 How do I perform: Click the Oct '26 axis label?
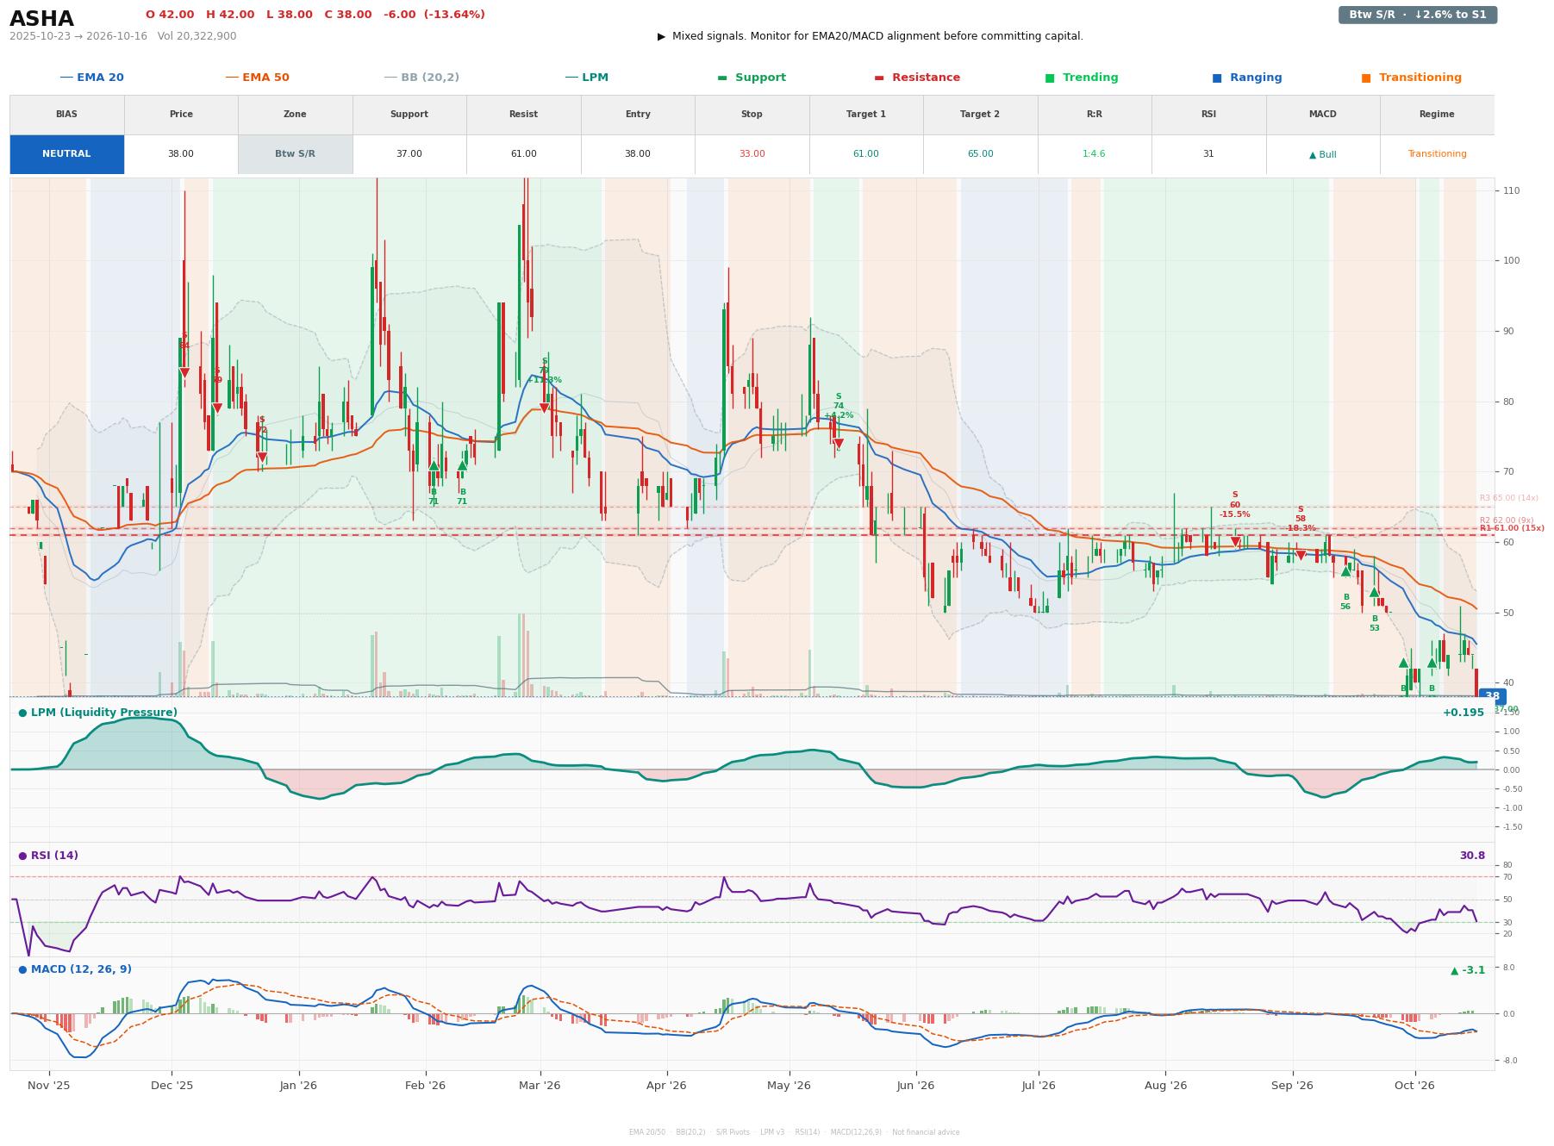tap(1414, 1086)
